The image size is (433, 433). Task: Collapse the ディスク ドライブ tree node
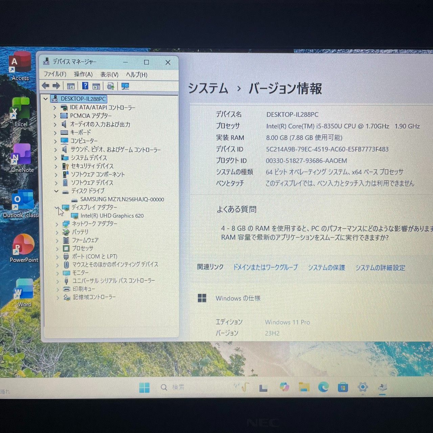click(x=56, y=191)
